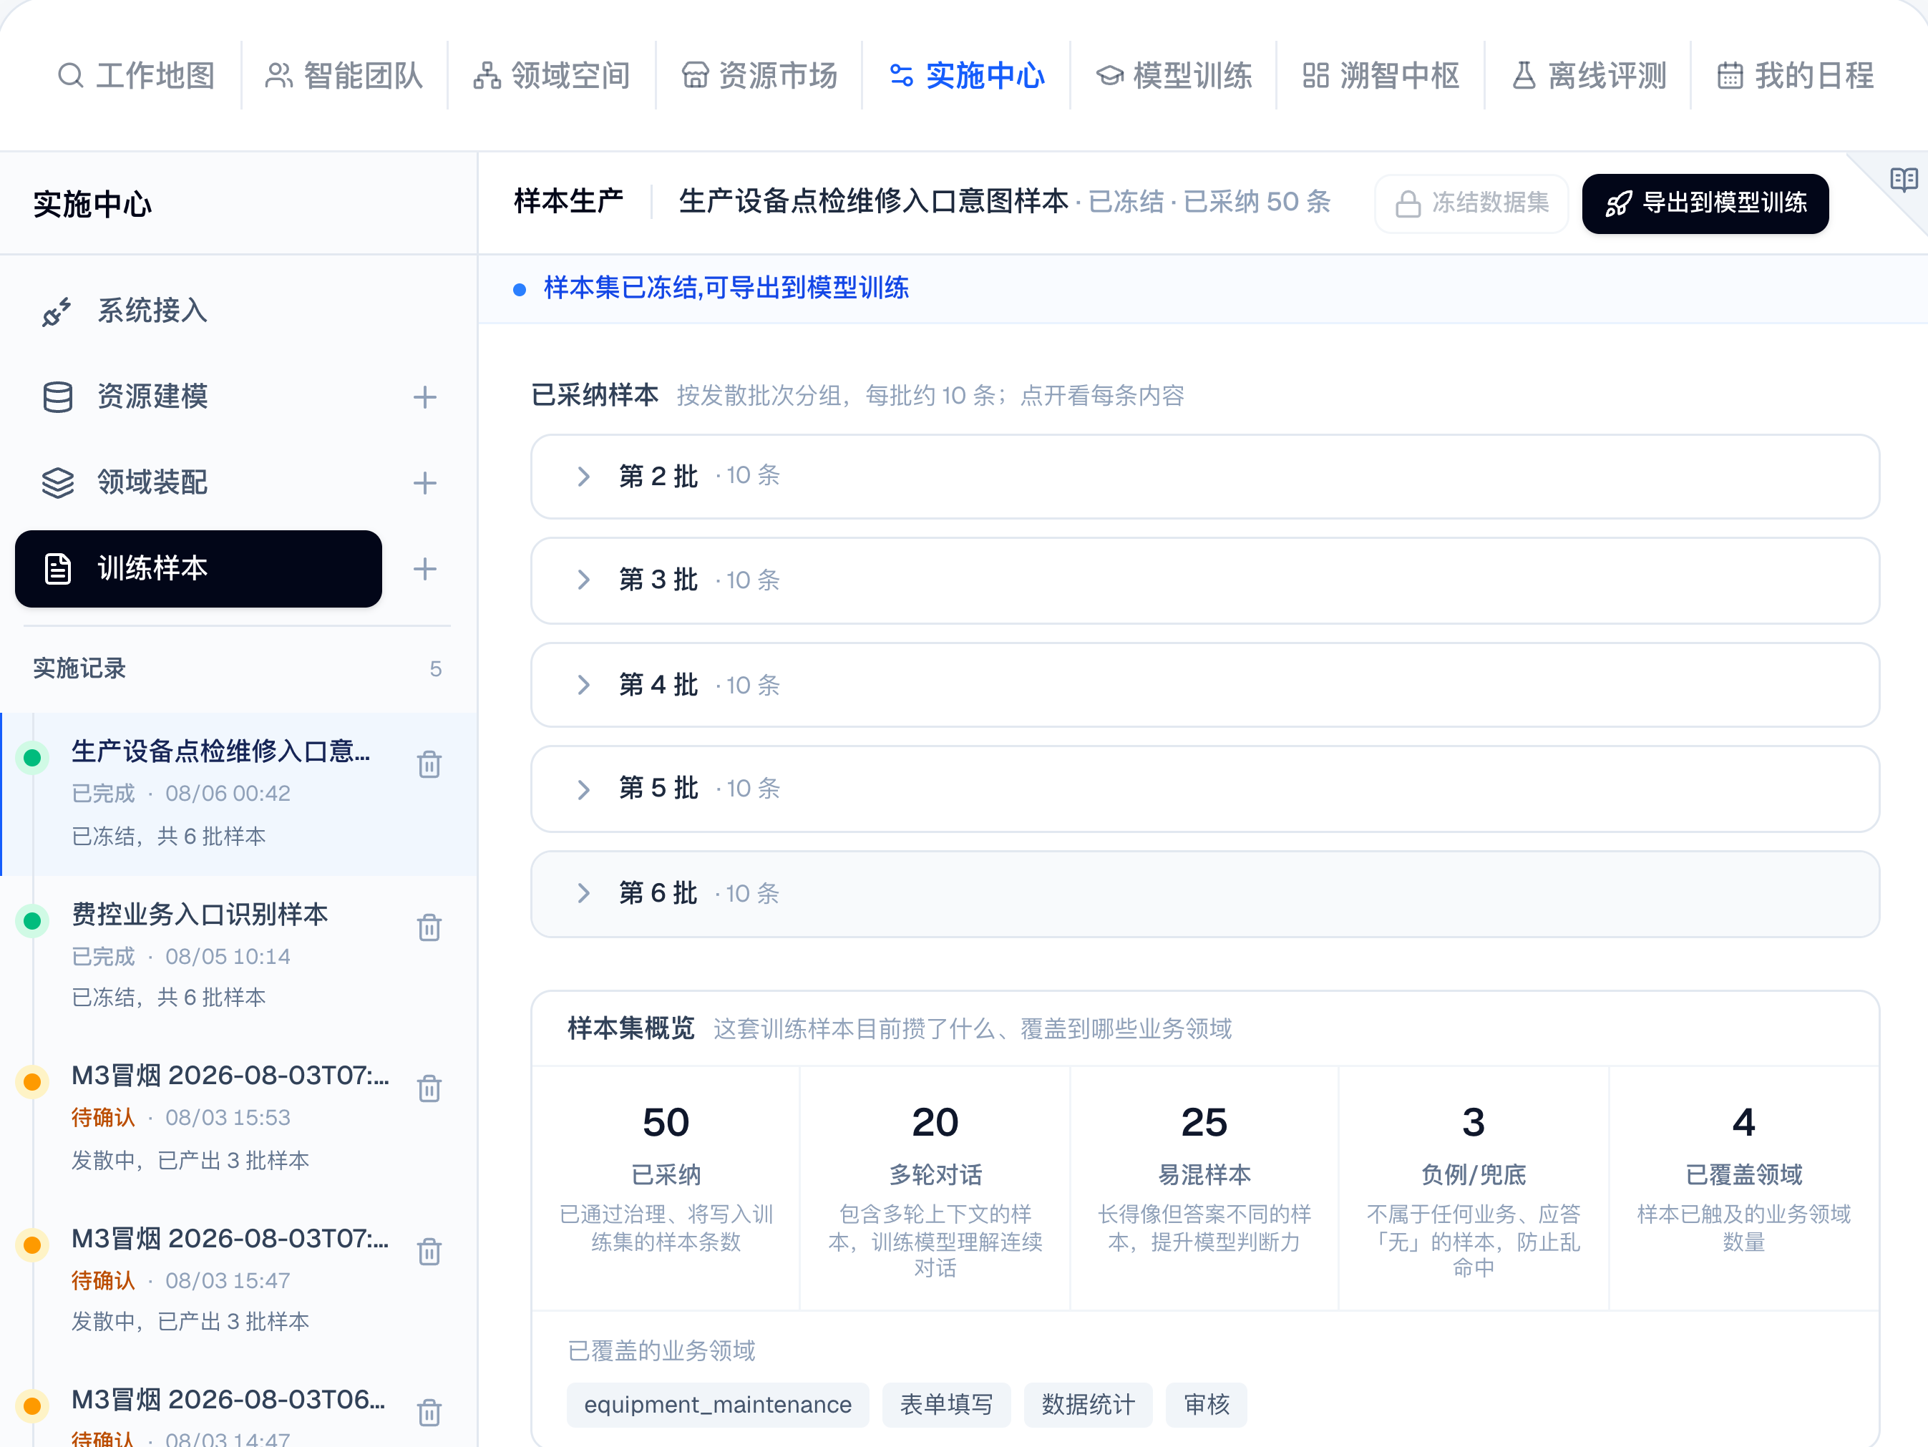Image resolution: width=1928 pixels, height=1447 pixels.
Task: Open 模型训练 tab
Action: click(x=1174, y=76)
